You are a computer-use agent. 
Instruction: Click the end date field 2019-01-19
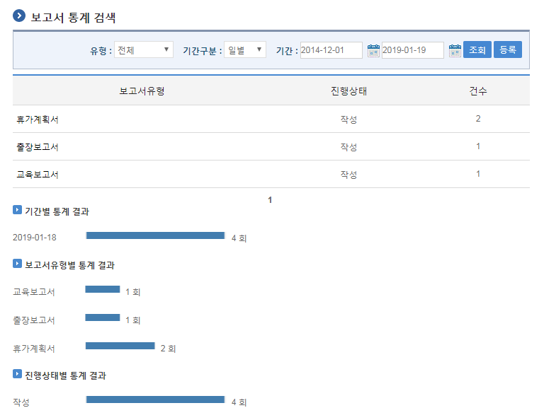point(412,50)
